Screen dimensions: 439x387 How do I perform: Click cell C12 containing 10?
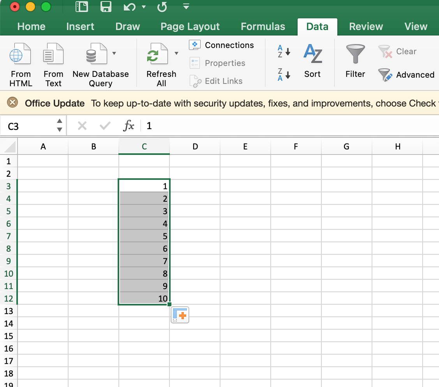tap(144, 298)
